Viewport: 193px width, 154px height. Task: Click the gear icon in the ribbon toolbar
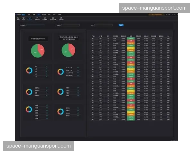[23, 18]
